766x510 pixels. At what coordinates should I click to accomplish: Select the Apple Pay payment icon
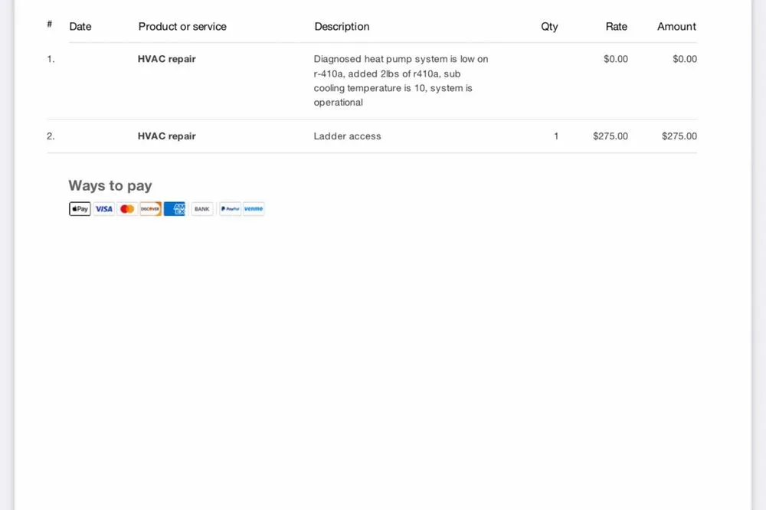[x=80, y=209]
